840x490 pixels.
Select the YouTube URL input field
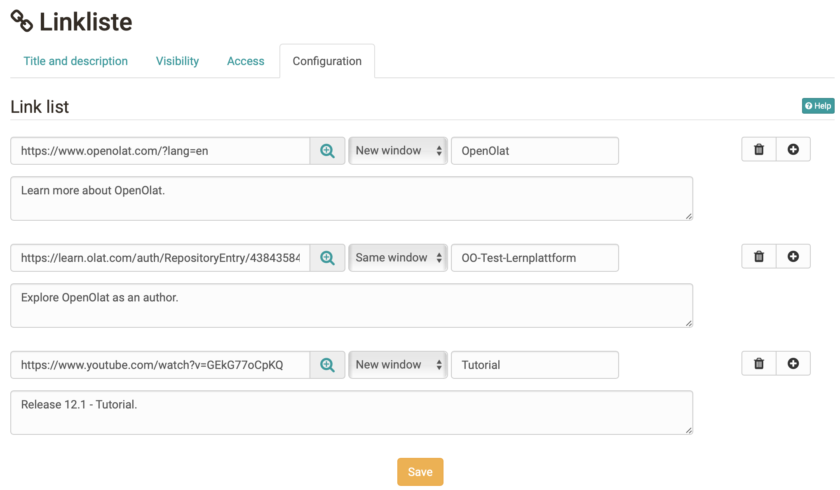pos(161,365)
